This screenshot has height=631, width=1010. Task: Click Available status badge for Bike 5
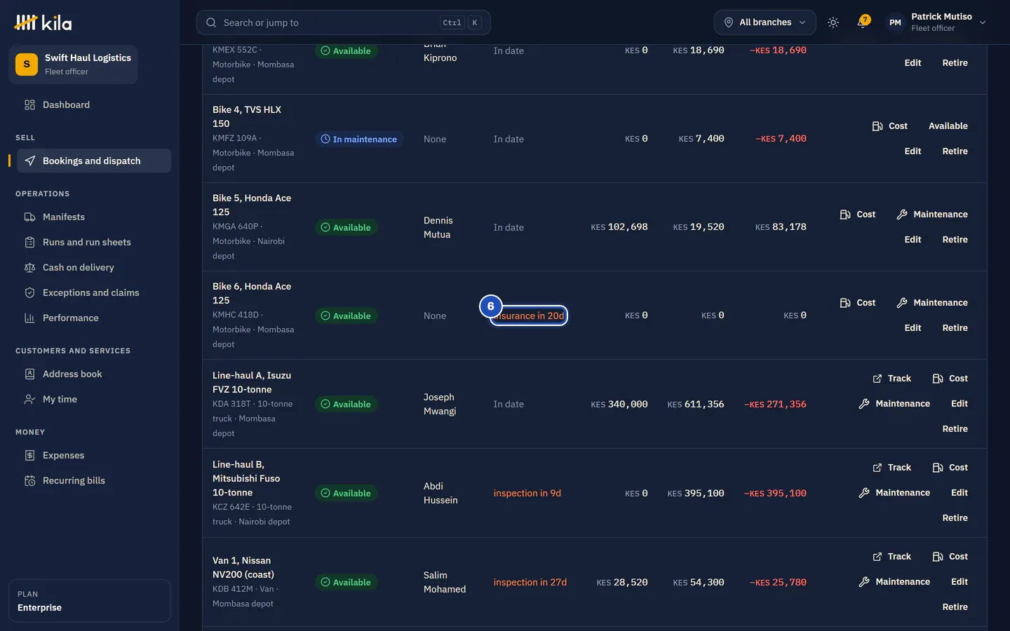pos(346,228)
